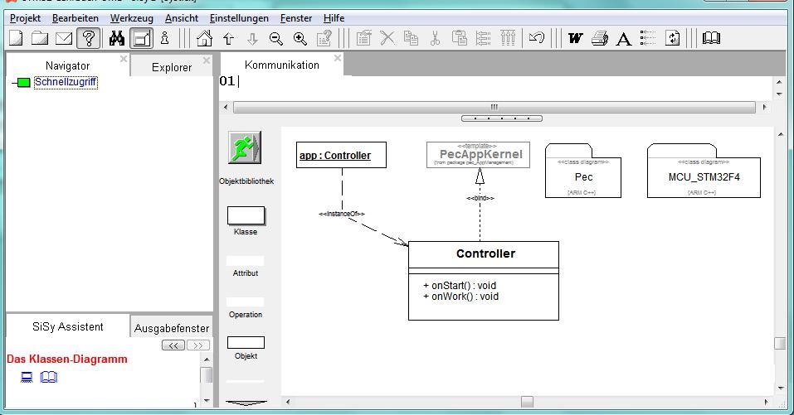Switch to the Explorer tab
This screenshot has height=415, width=794.
[172, 67]
